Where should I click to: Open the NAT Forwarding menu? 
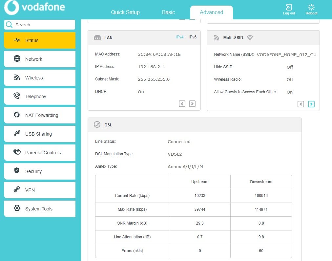[40, 115]
